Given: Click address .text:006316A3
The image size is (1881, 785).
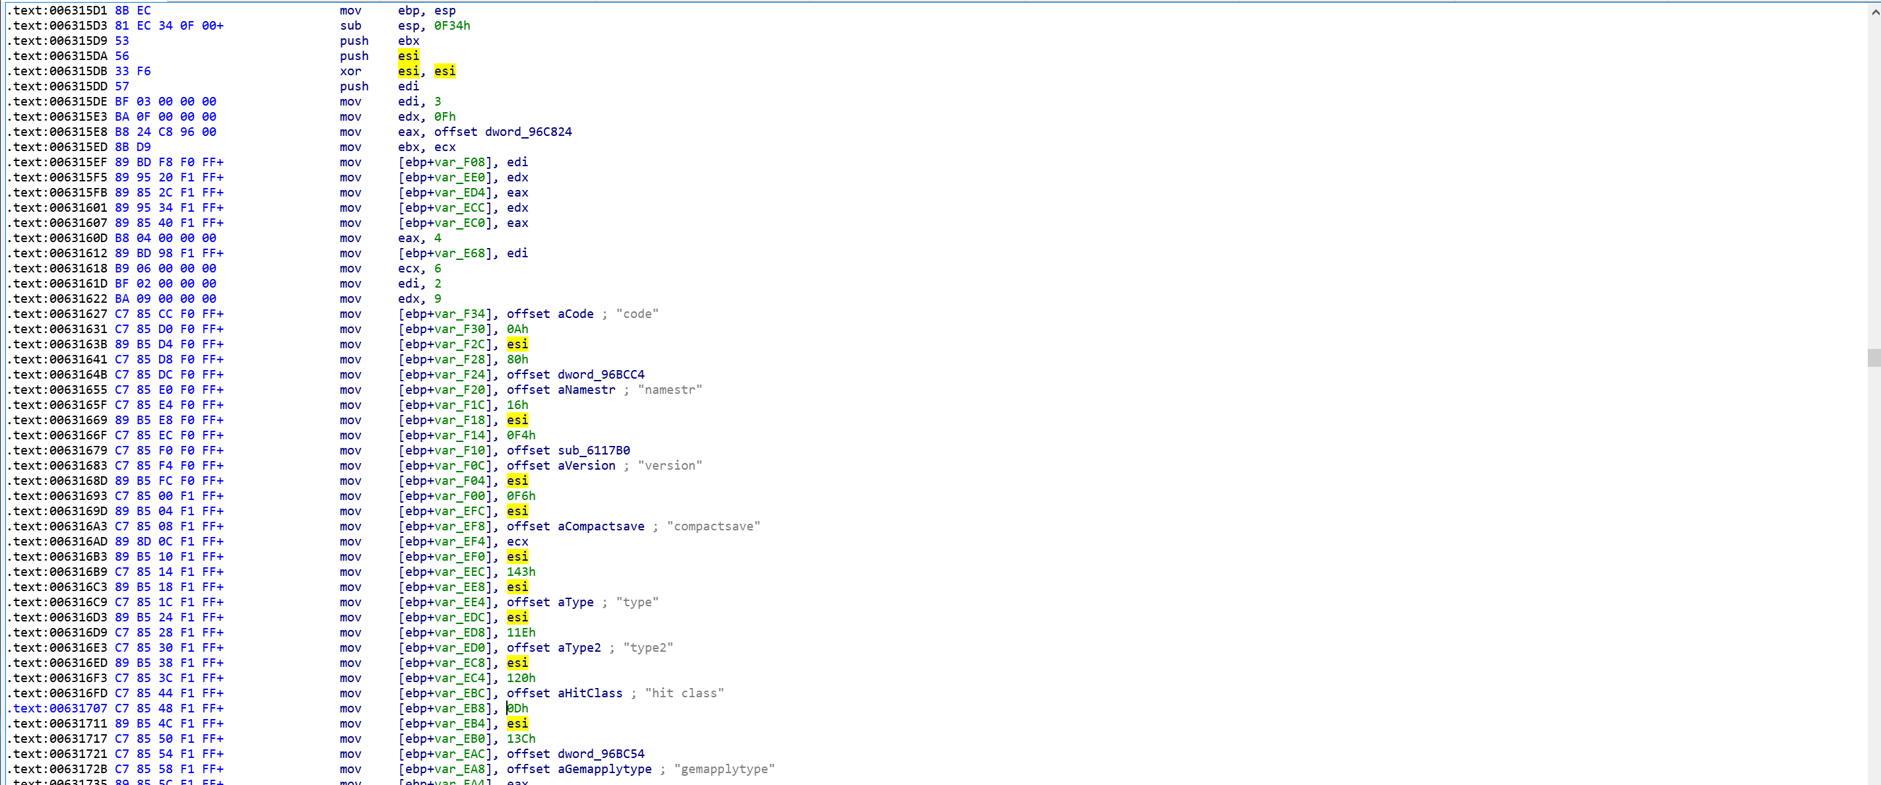Looking at the screenshot, I should click(x=57, y=526).
